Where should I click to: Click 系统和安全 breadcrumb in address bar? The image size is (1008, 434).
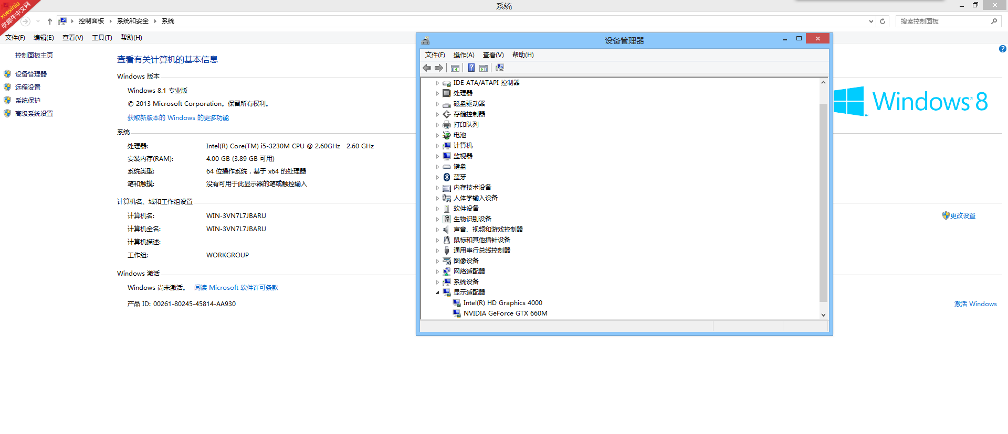[133, 21]
